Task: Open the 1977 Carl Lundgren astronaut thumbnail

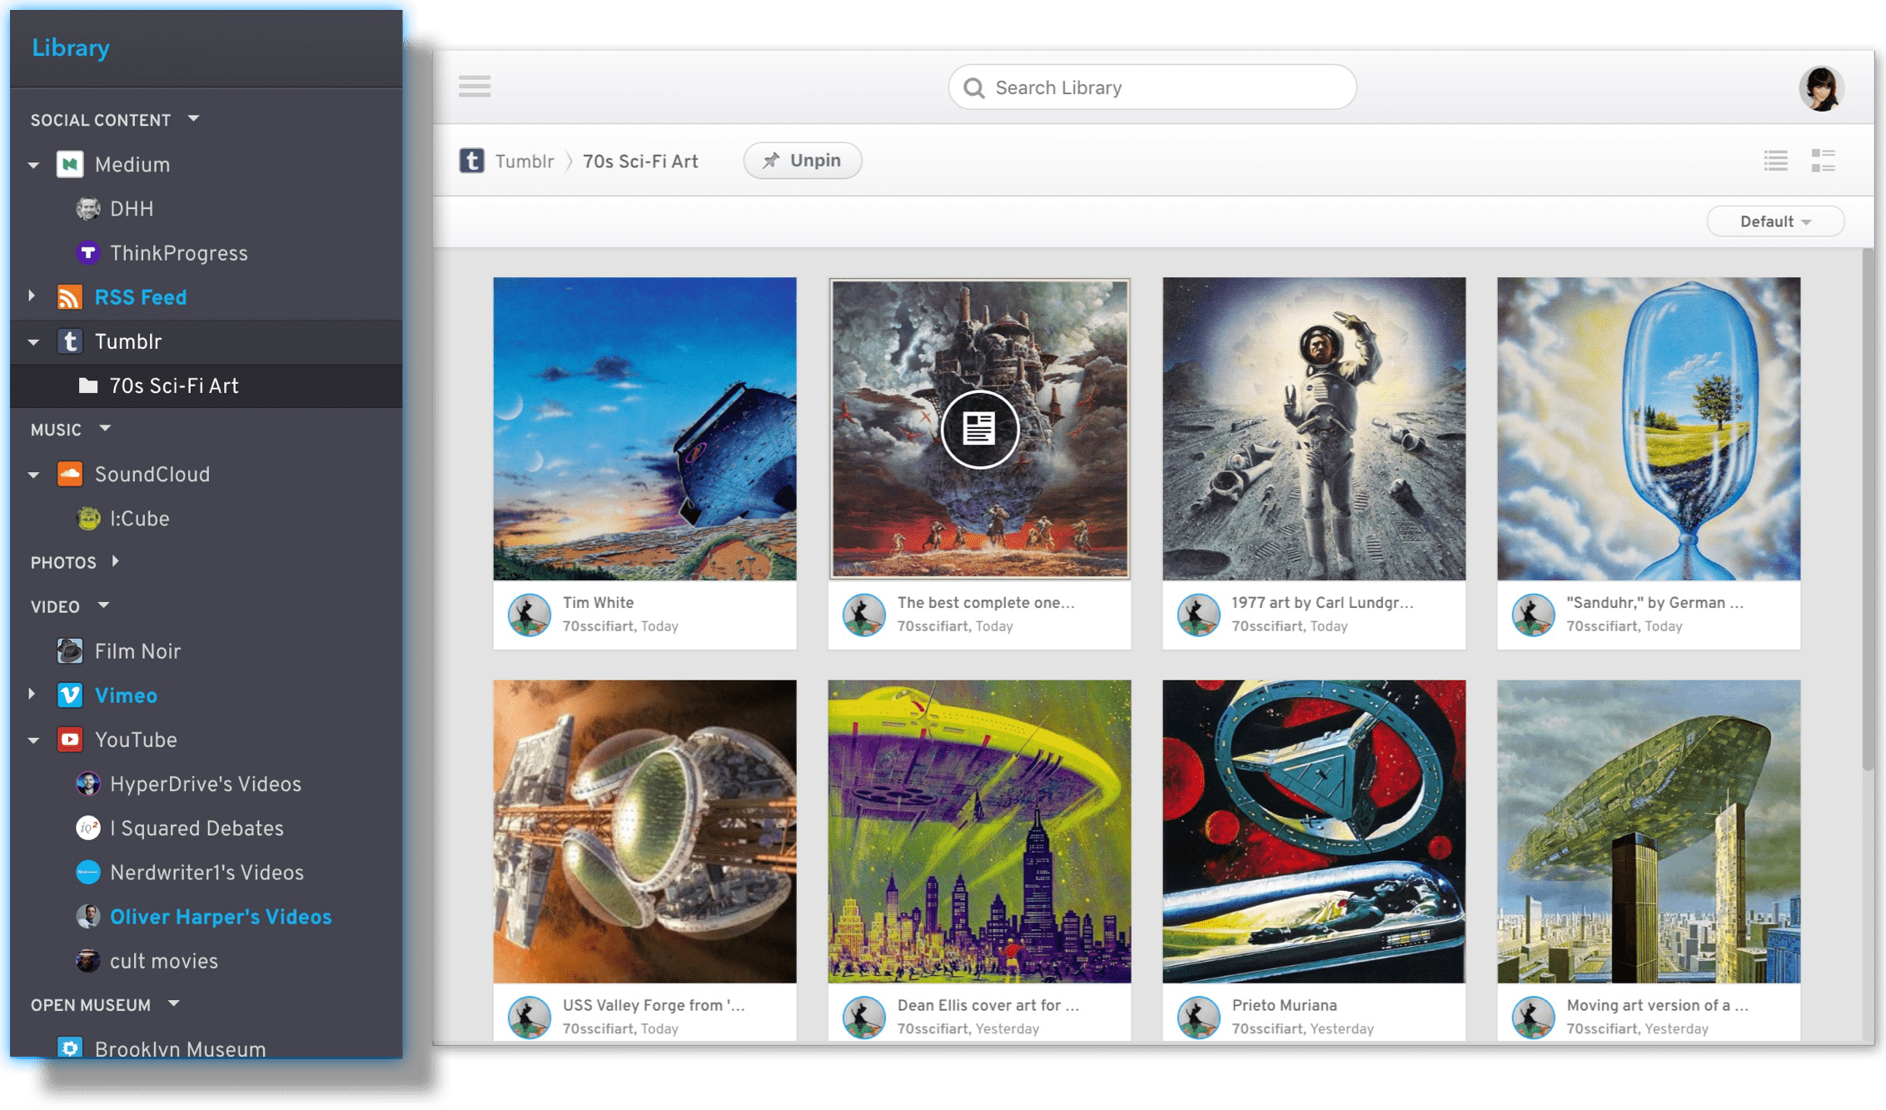Action: pyautogui.click(x=1314, y=429)
